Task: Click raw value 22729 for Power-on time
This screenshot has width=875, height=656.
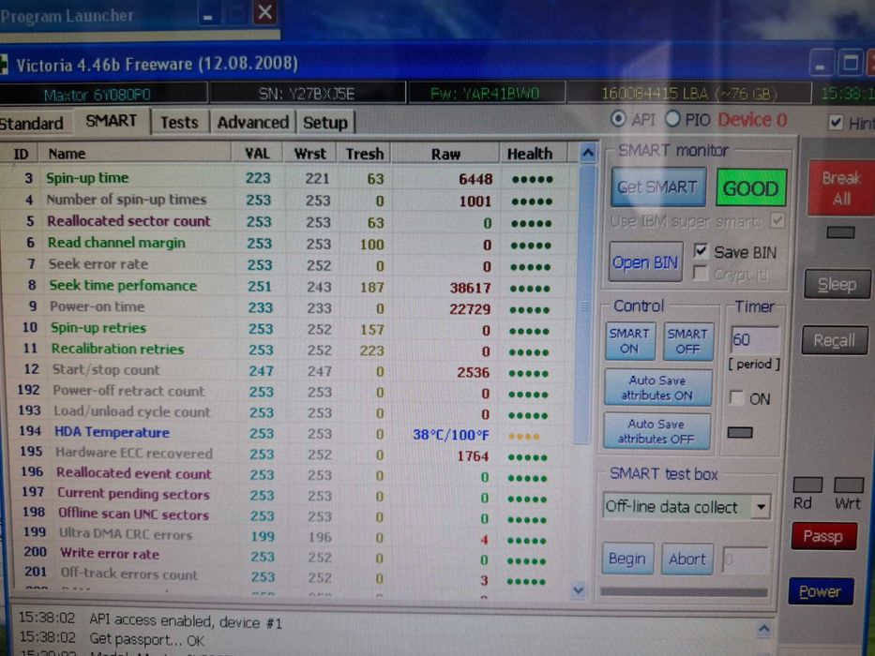Action: pos(470,308)
